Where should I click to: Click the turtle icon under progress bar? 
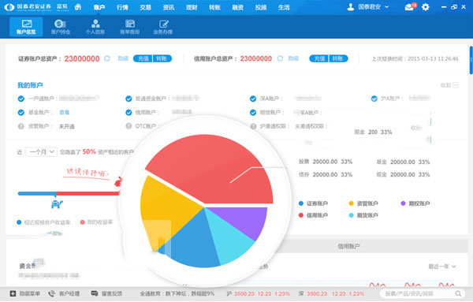click(57, 204)
